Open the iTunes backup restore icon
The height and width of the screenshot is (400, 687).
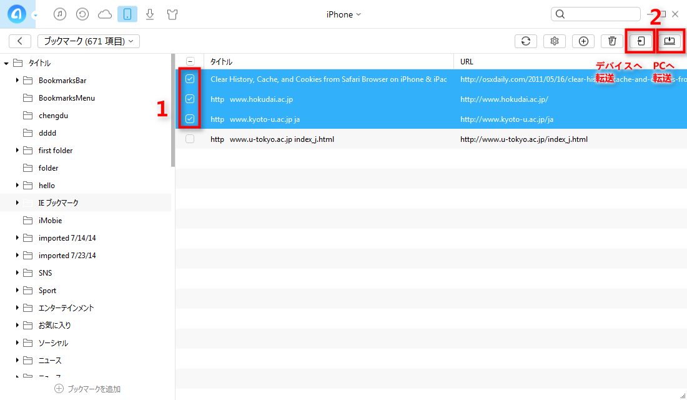coord(82,14)
